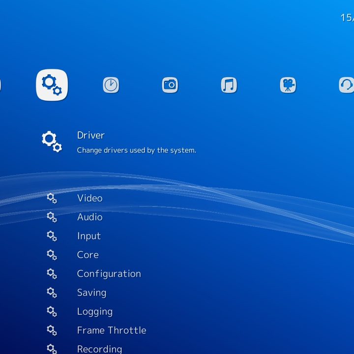Image resolution: width=354 pixels, height=354 pixels.
Task: Open the Audio settings entry
Action: [x=90, y=217]
